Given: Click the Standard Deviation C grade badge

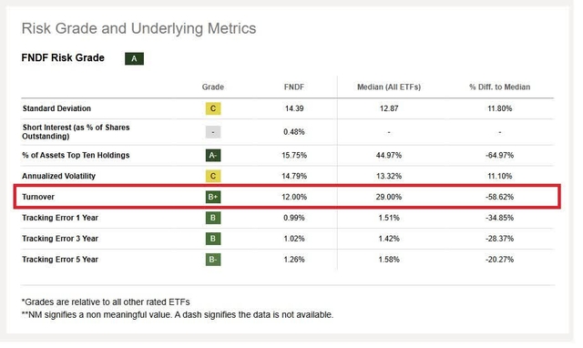Looking at the screenshot, I should tap(213, 108).
